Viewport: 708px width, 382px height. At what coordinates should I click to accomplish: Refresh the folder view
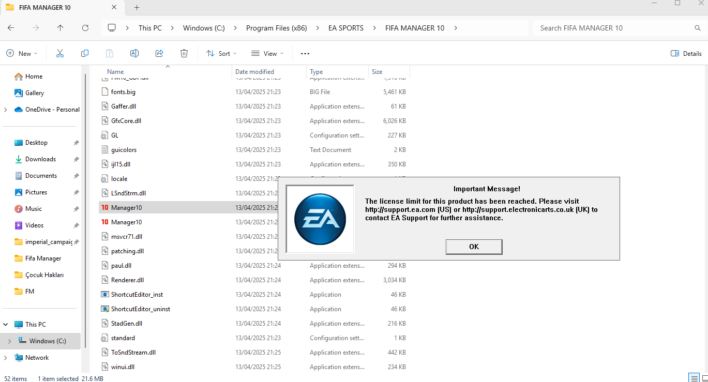pyautogui.click(x=85, y=28)
